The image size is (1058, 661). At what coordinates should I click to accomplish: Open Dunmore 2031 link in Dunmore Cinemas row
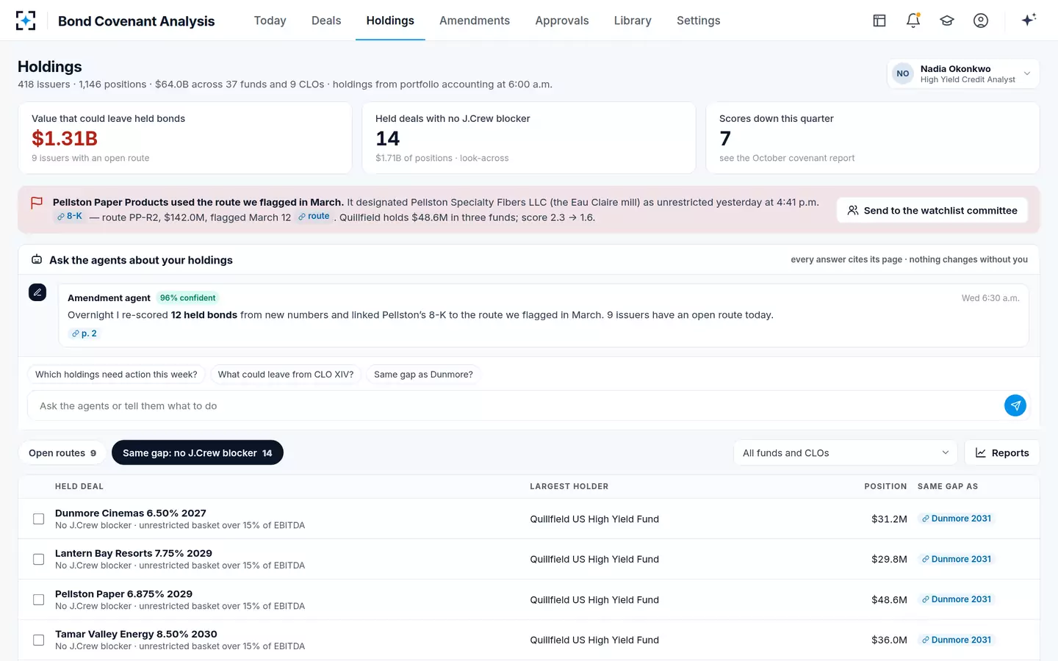tap(957, 519)
